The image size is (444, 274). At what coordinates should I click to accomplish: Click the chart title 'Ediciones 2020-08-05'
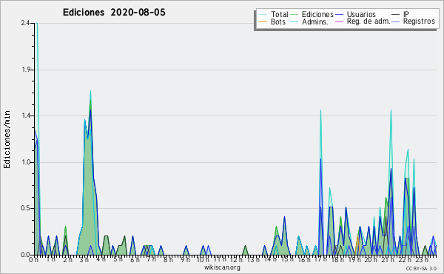[114, 13]
